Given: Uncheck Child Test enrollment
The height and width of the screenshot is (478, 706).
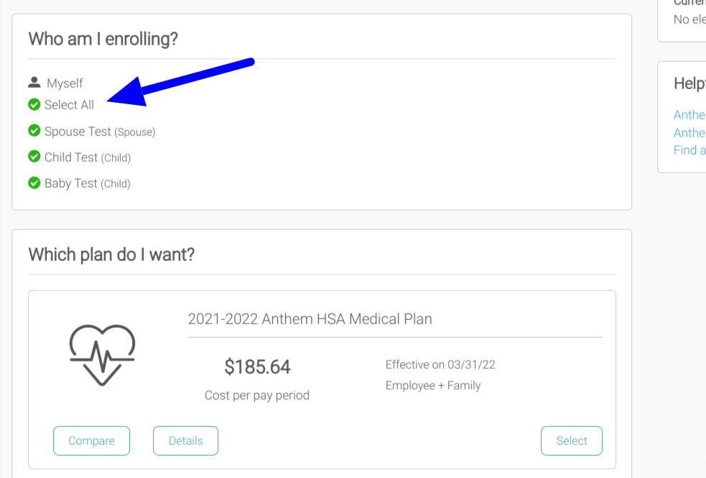Looking at the screenshot, I should 34,157.
